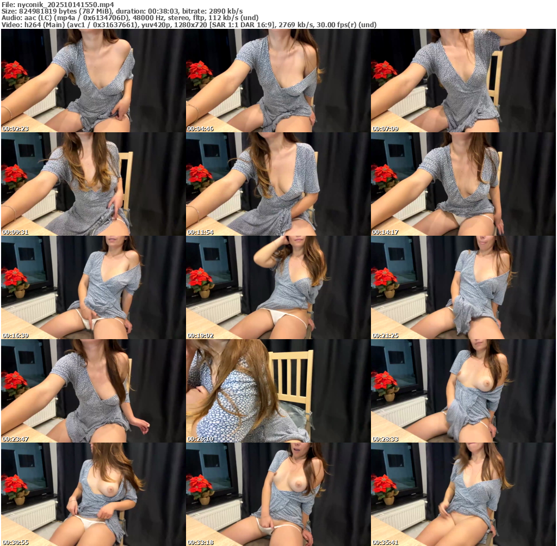557x546 pixels.
Task: Select the frame at 00:23:47
Action: (x=93, y=391)
